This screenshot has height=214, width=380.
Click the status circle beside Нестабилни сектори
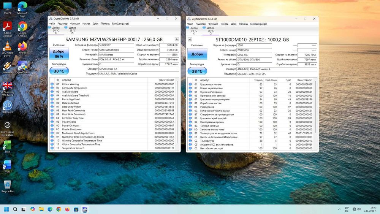[190, 148]
